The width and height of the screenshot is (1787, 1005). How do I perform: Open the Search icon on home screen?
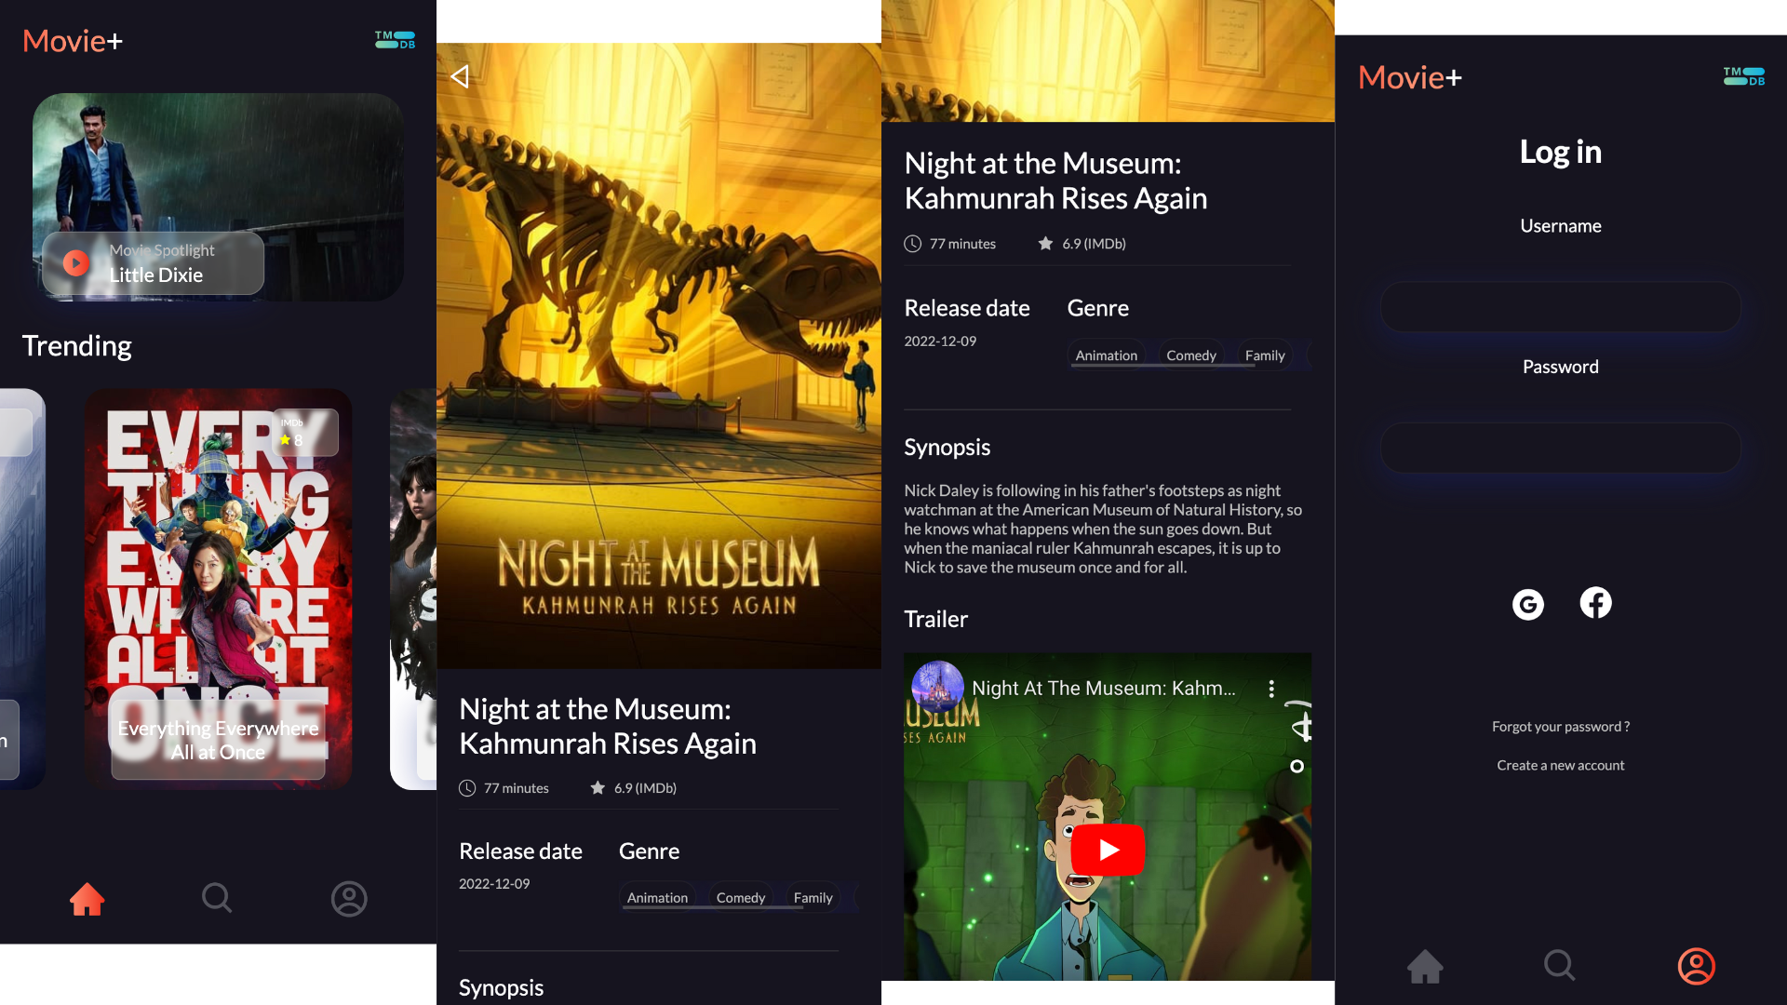[x=216, y=898]
